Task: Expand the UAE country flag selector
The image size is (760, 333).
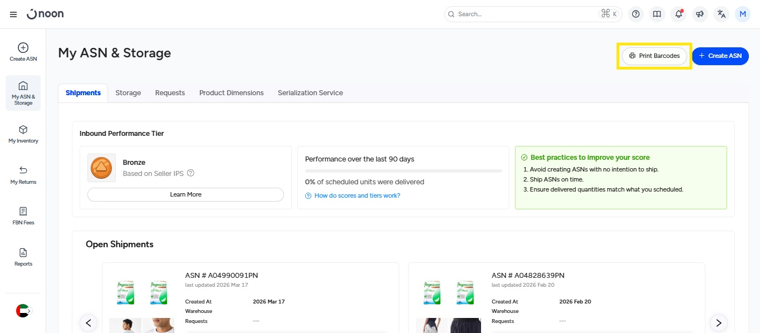Action: (x=23, y=311)
